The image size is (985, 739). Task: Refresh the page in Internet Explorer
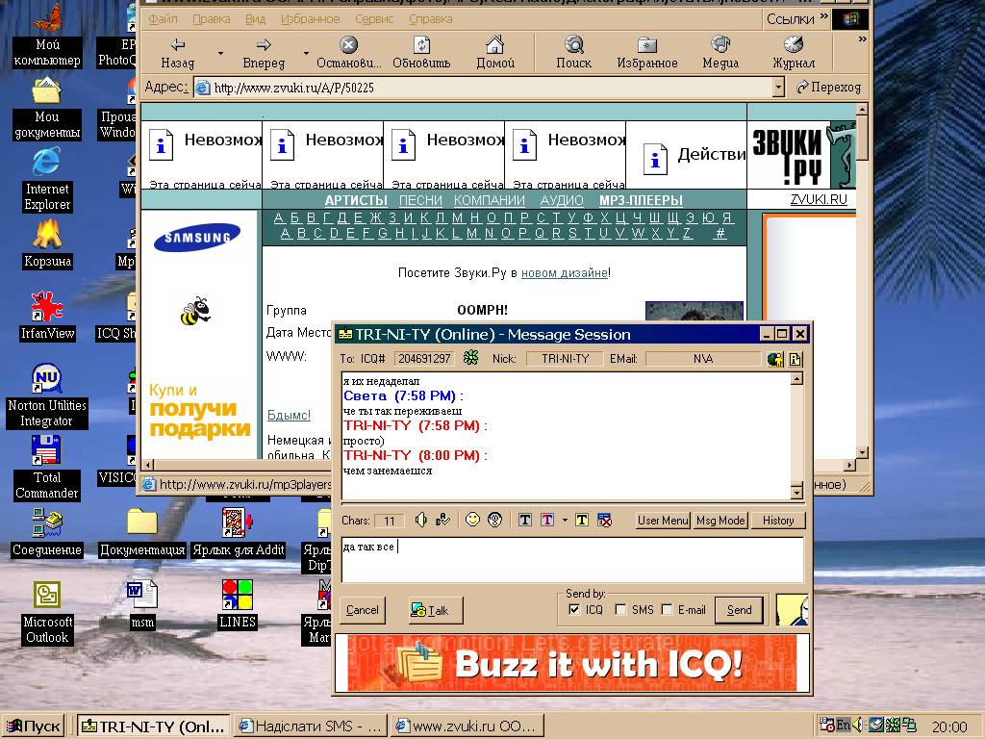(421, 53)
